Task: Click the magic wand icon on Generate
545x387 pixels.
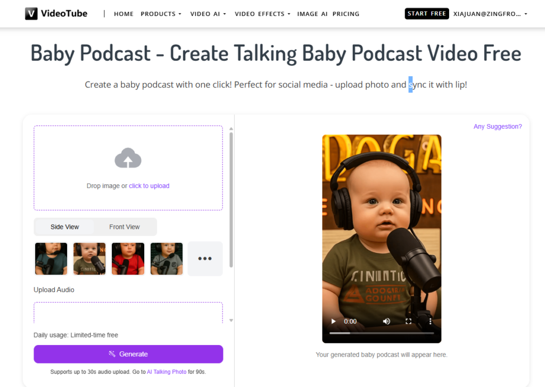Action: click(112, 354)
